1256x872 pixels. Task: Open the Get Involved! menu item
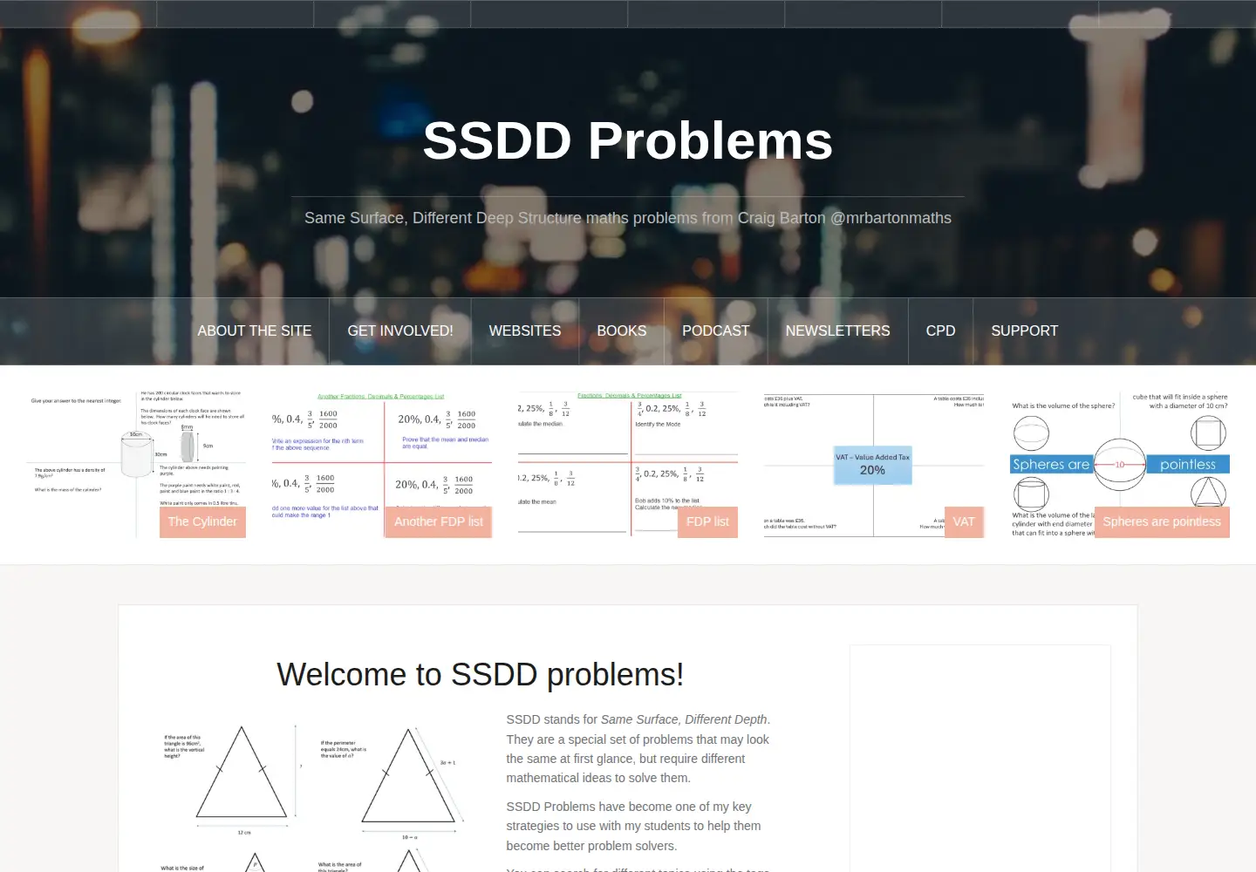[x=400, y=331]
